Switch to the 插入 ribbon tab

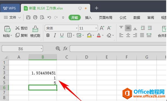click(x=88, y=18)
